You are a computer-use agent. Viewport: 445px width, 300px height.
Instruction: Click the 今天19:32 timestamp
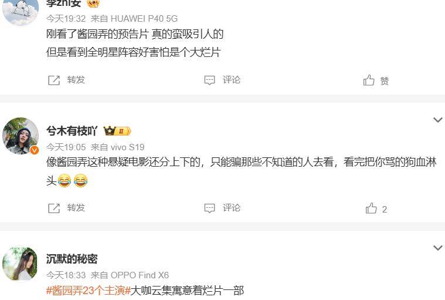(x=66, y=19)
